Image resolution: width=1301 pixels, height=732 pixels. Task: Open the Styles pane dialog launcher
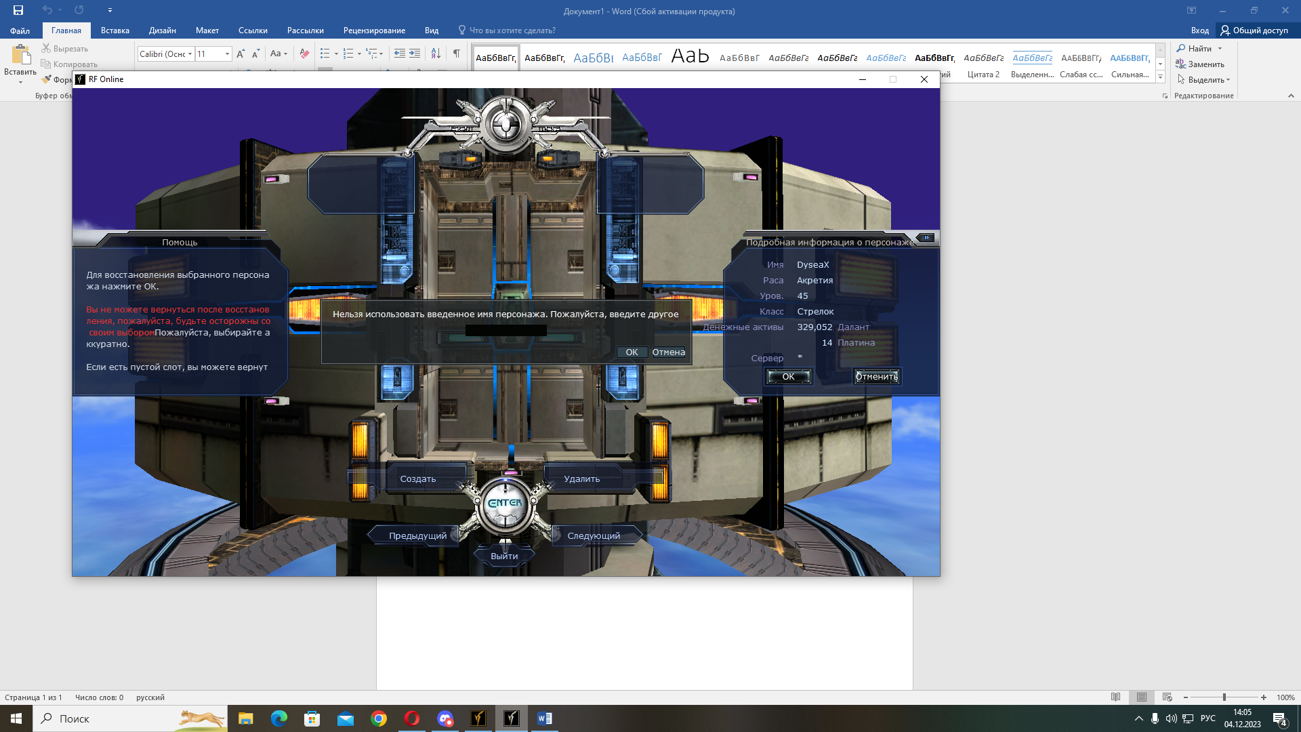1165,96
